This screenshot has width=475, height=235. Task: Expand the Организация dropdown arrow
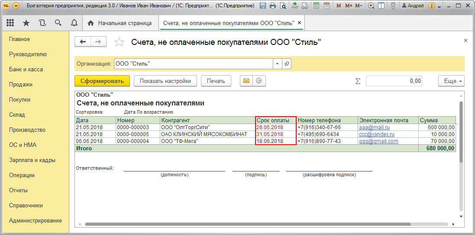pos(277,64)
